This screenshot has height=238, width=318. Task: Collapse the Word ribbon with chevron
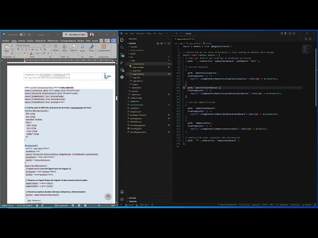tap(114, 57)
